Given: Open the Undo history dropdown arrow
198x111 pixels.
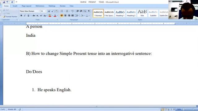Looking at the screenshot, I should tap(9, 2).
